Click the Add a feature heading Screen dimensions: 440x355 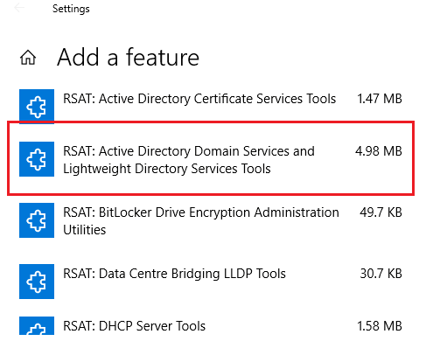[128, 57]
